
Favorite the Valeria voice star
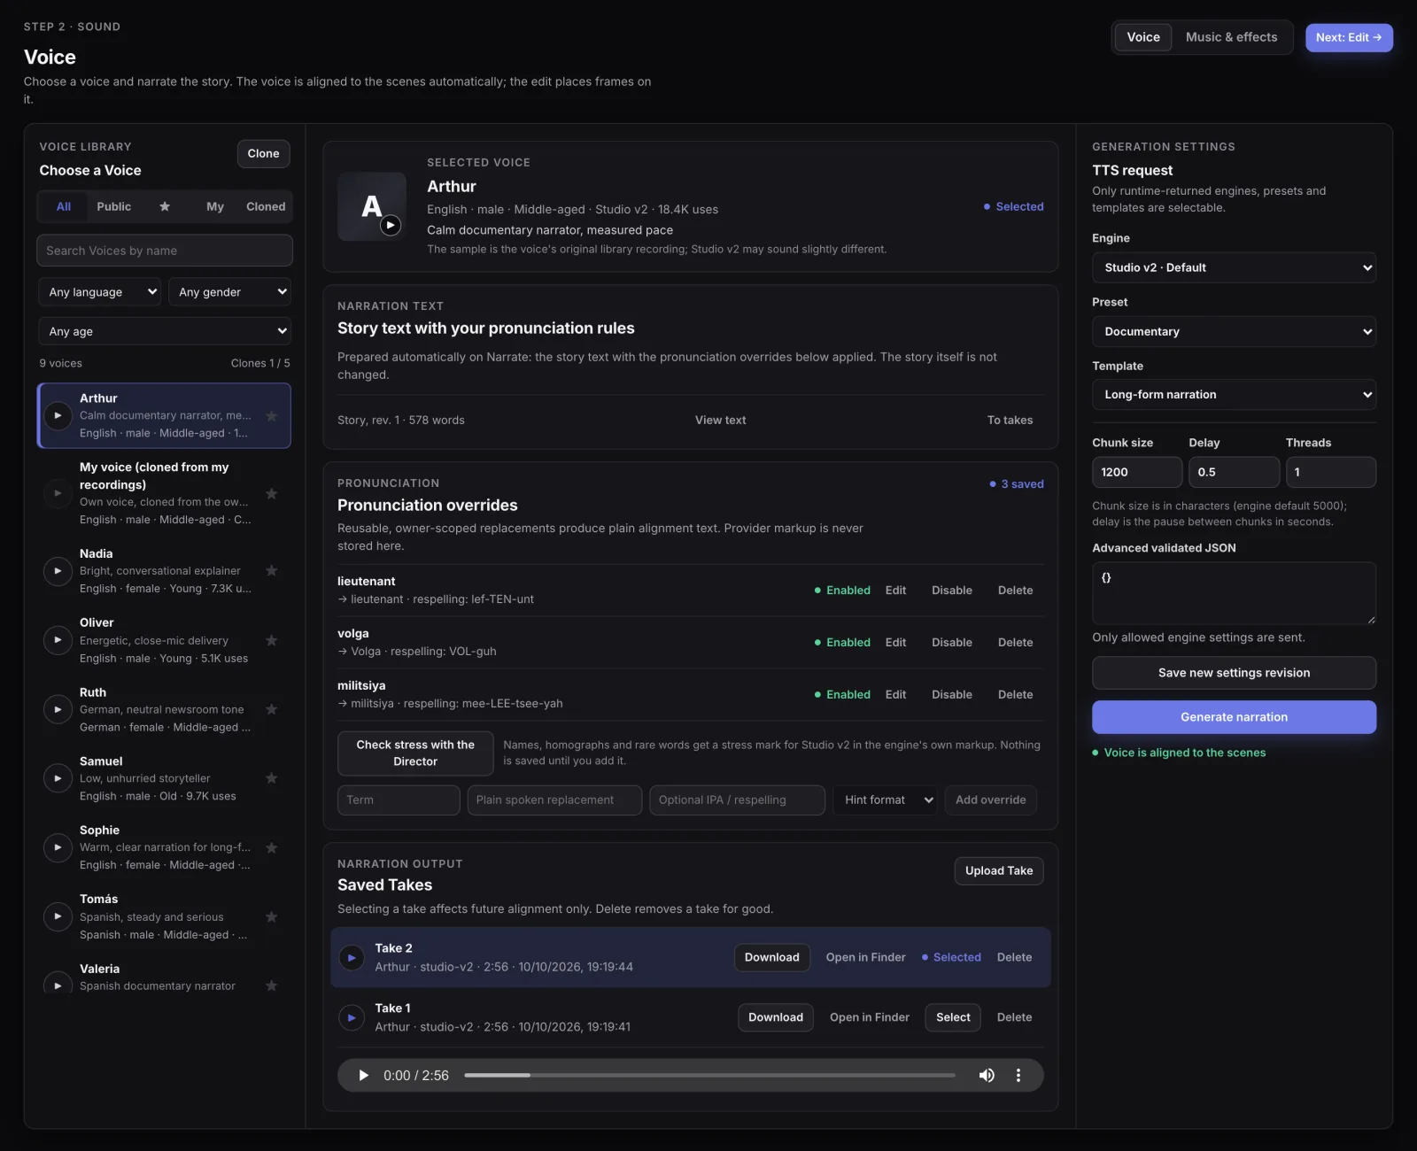(x=272, y=985)
